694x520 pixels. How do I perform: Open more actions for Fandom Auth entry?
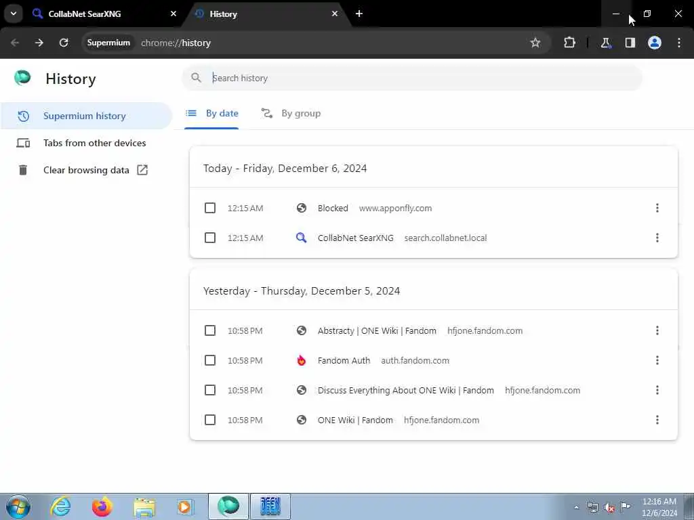pos(657,361)
